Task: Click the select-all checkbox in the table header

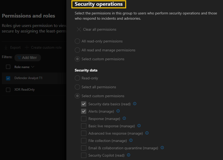Action: pyautogui.click(x=8, y=67)
